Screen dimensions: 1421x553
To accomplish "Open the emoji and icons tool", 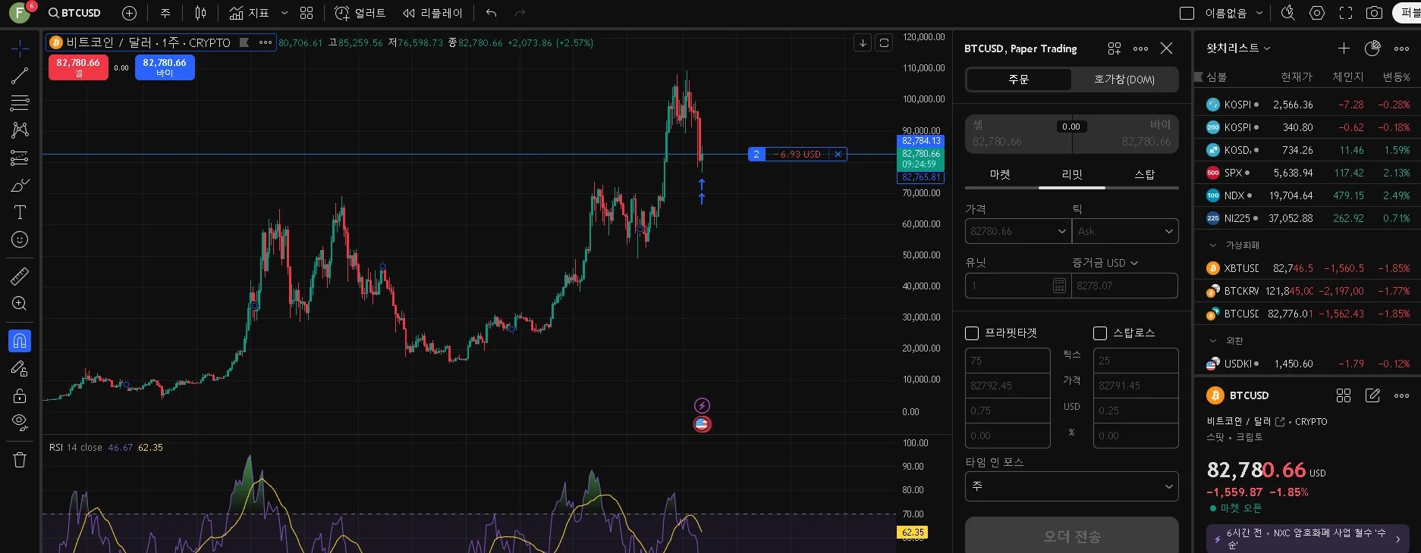I will pos(20,239).
